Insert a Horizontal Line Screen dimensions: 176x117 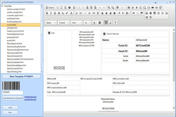[158, 13]
